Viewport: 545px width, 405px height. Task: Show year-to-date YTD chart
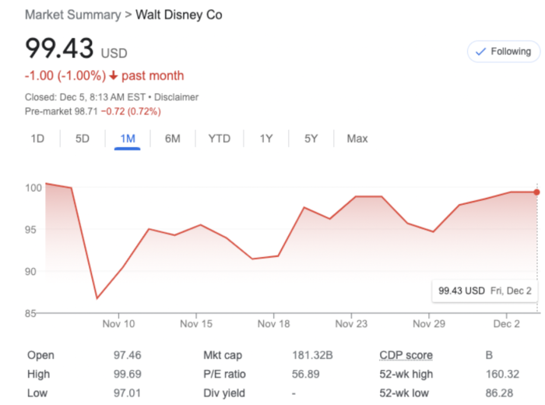[x=219, y=139]
